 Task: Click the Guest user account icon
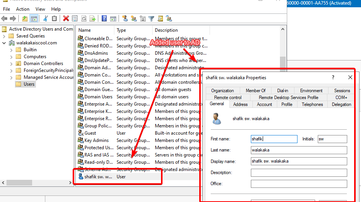pyautogui.click(x=81, y=133)
